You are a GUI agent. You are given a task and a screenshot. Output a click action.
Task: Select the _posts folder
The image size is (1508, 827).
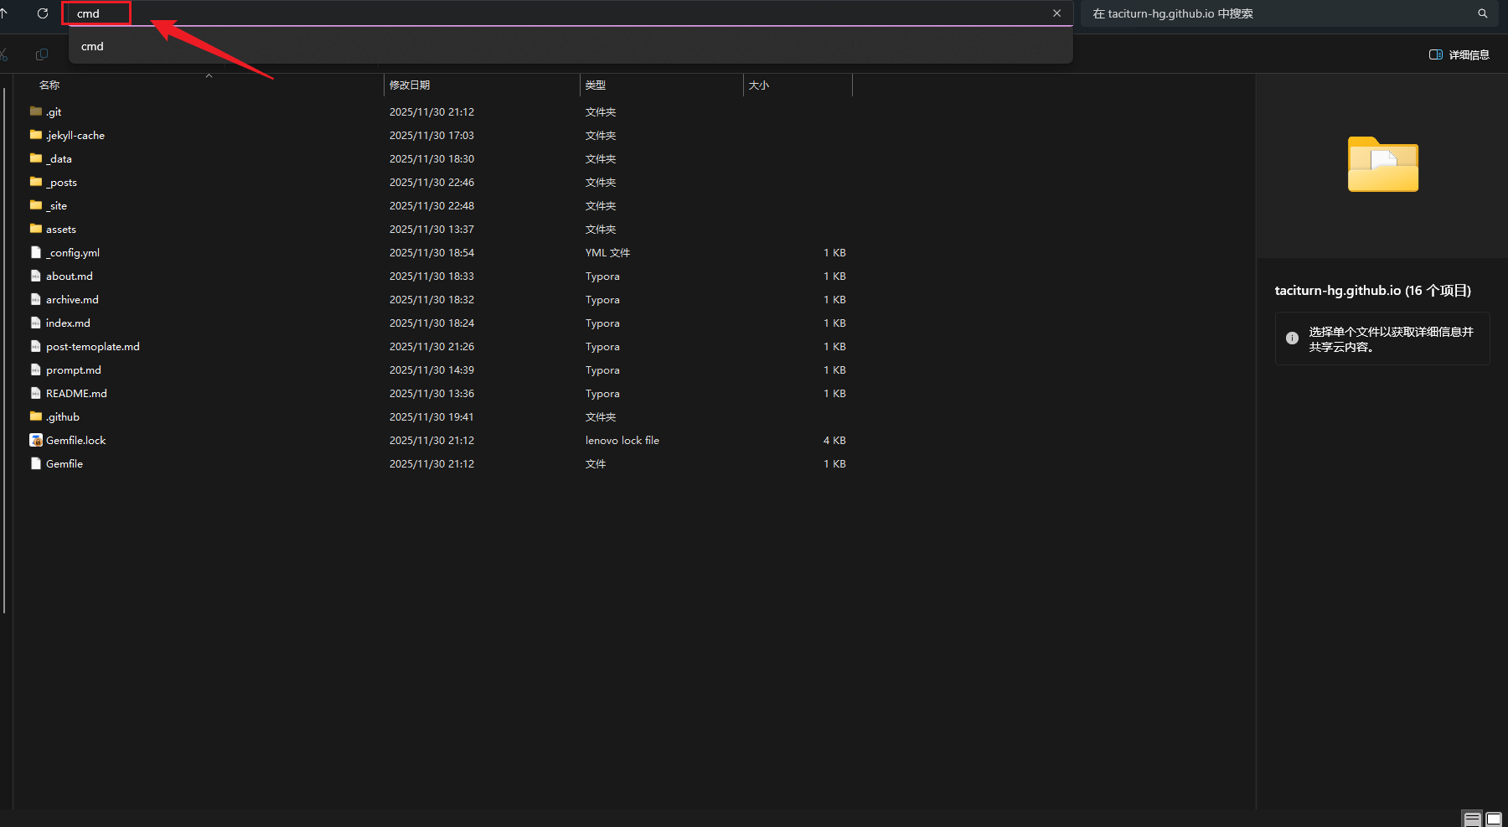pos(61,182)
